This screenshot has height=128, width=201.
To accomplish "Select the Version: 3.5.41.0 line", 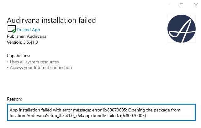I will click(x=23, y=42).
